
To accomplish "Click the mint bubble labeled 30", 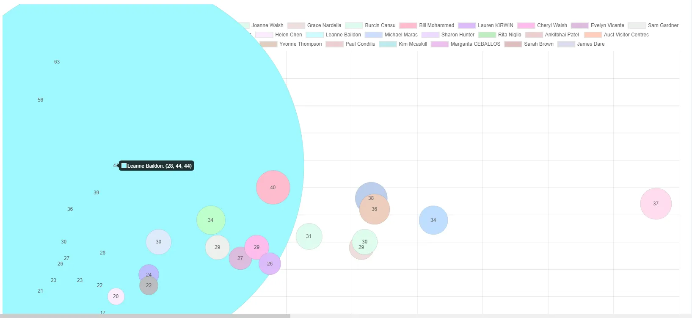I will (365, 242).
